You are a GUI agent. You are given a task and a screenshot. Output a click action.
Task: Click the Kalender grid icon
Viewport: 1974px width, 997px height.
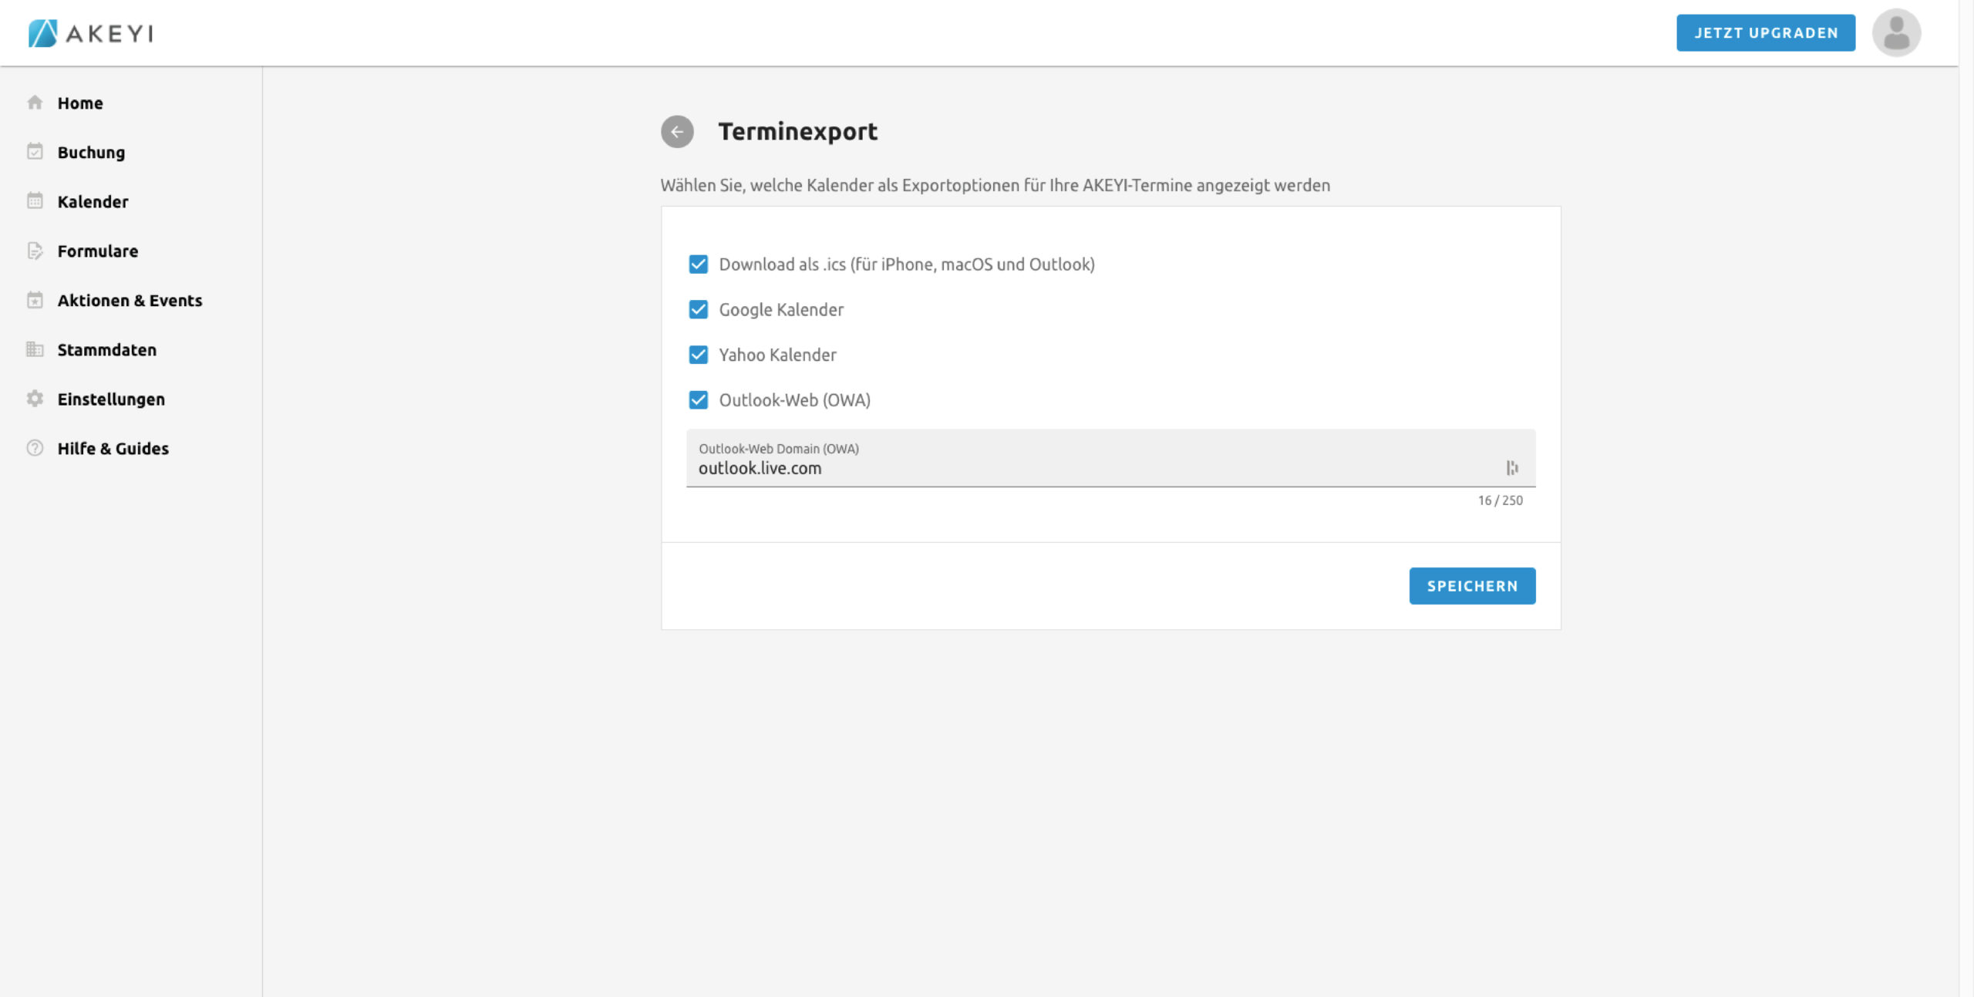click(35, 201)
